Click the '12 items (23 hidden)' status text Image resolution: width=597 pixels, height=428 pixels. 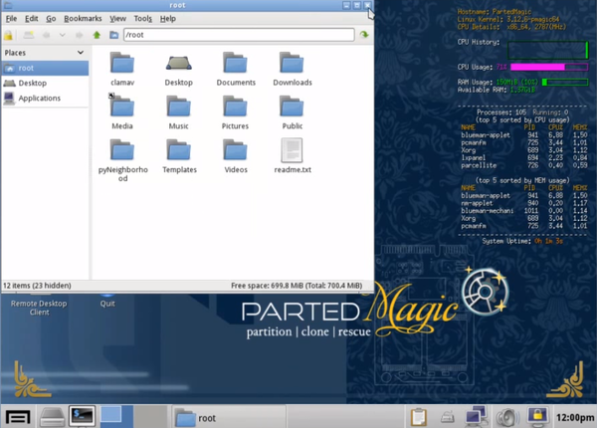coord(37,286)
